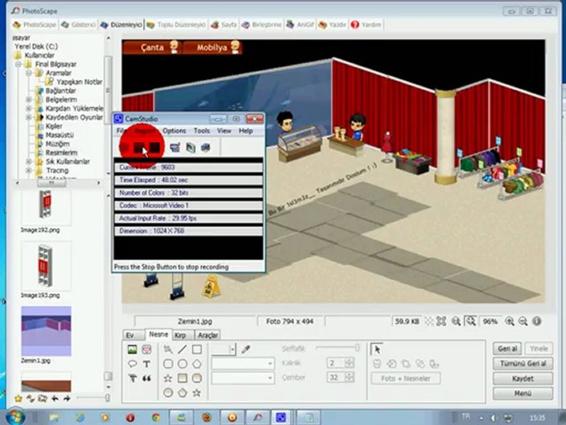Screen dimensions: 566x425
Task: Adjust the Şeffaflık opacity slider
Action: [337, 348]
